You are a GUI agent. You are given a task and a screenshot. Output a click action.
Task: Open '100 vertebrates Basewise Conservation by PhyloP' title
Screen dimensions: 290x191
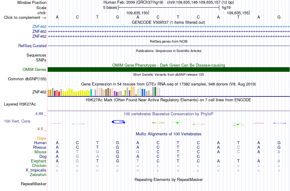point(169,114)
